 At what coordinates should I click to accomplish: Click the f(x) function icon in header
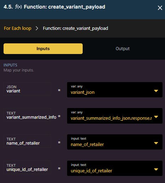[18, 7]
